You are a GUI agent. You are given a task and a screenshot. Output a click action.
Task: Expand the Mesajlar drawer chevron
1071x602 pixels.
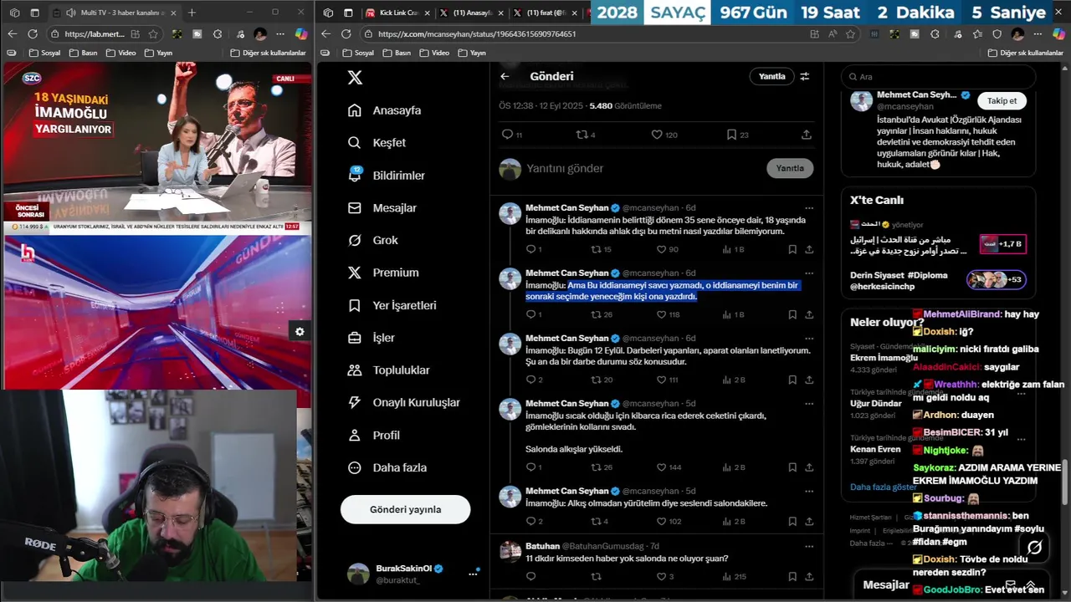coord(1031,584)
